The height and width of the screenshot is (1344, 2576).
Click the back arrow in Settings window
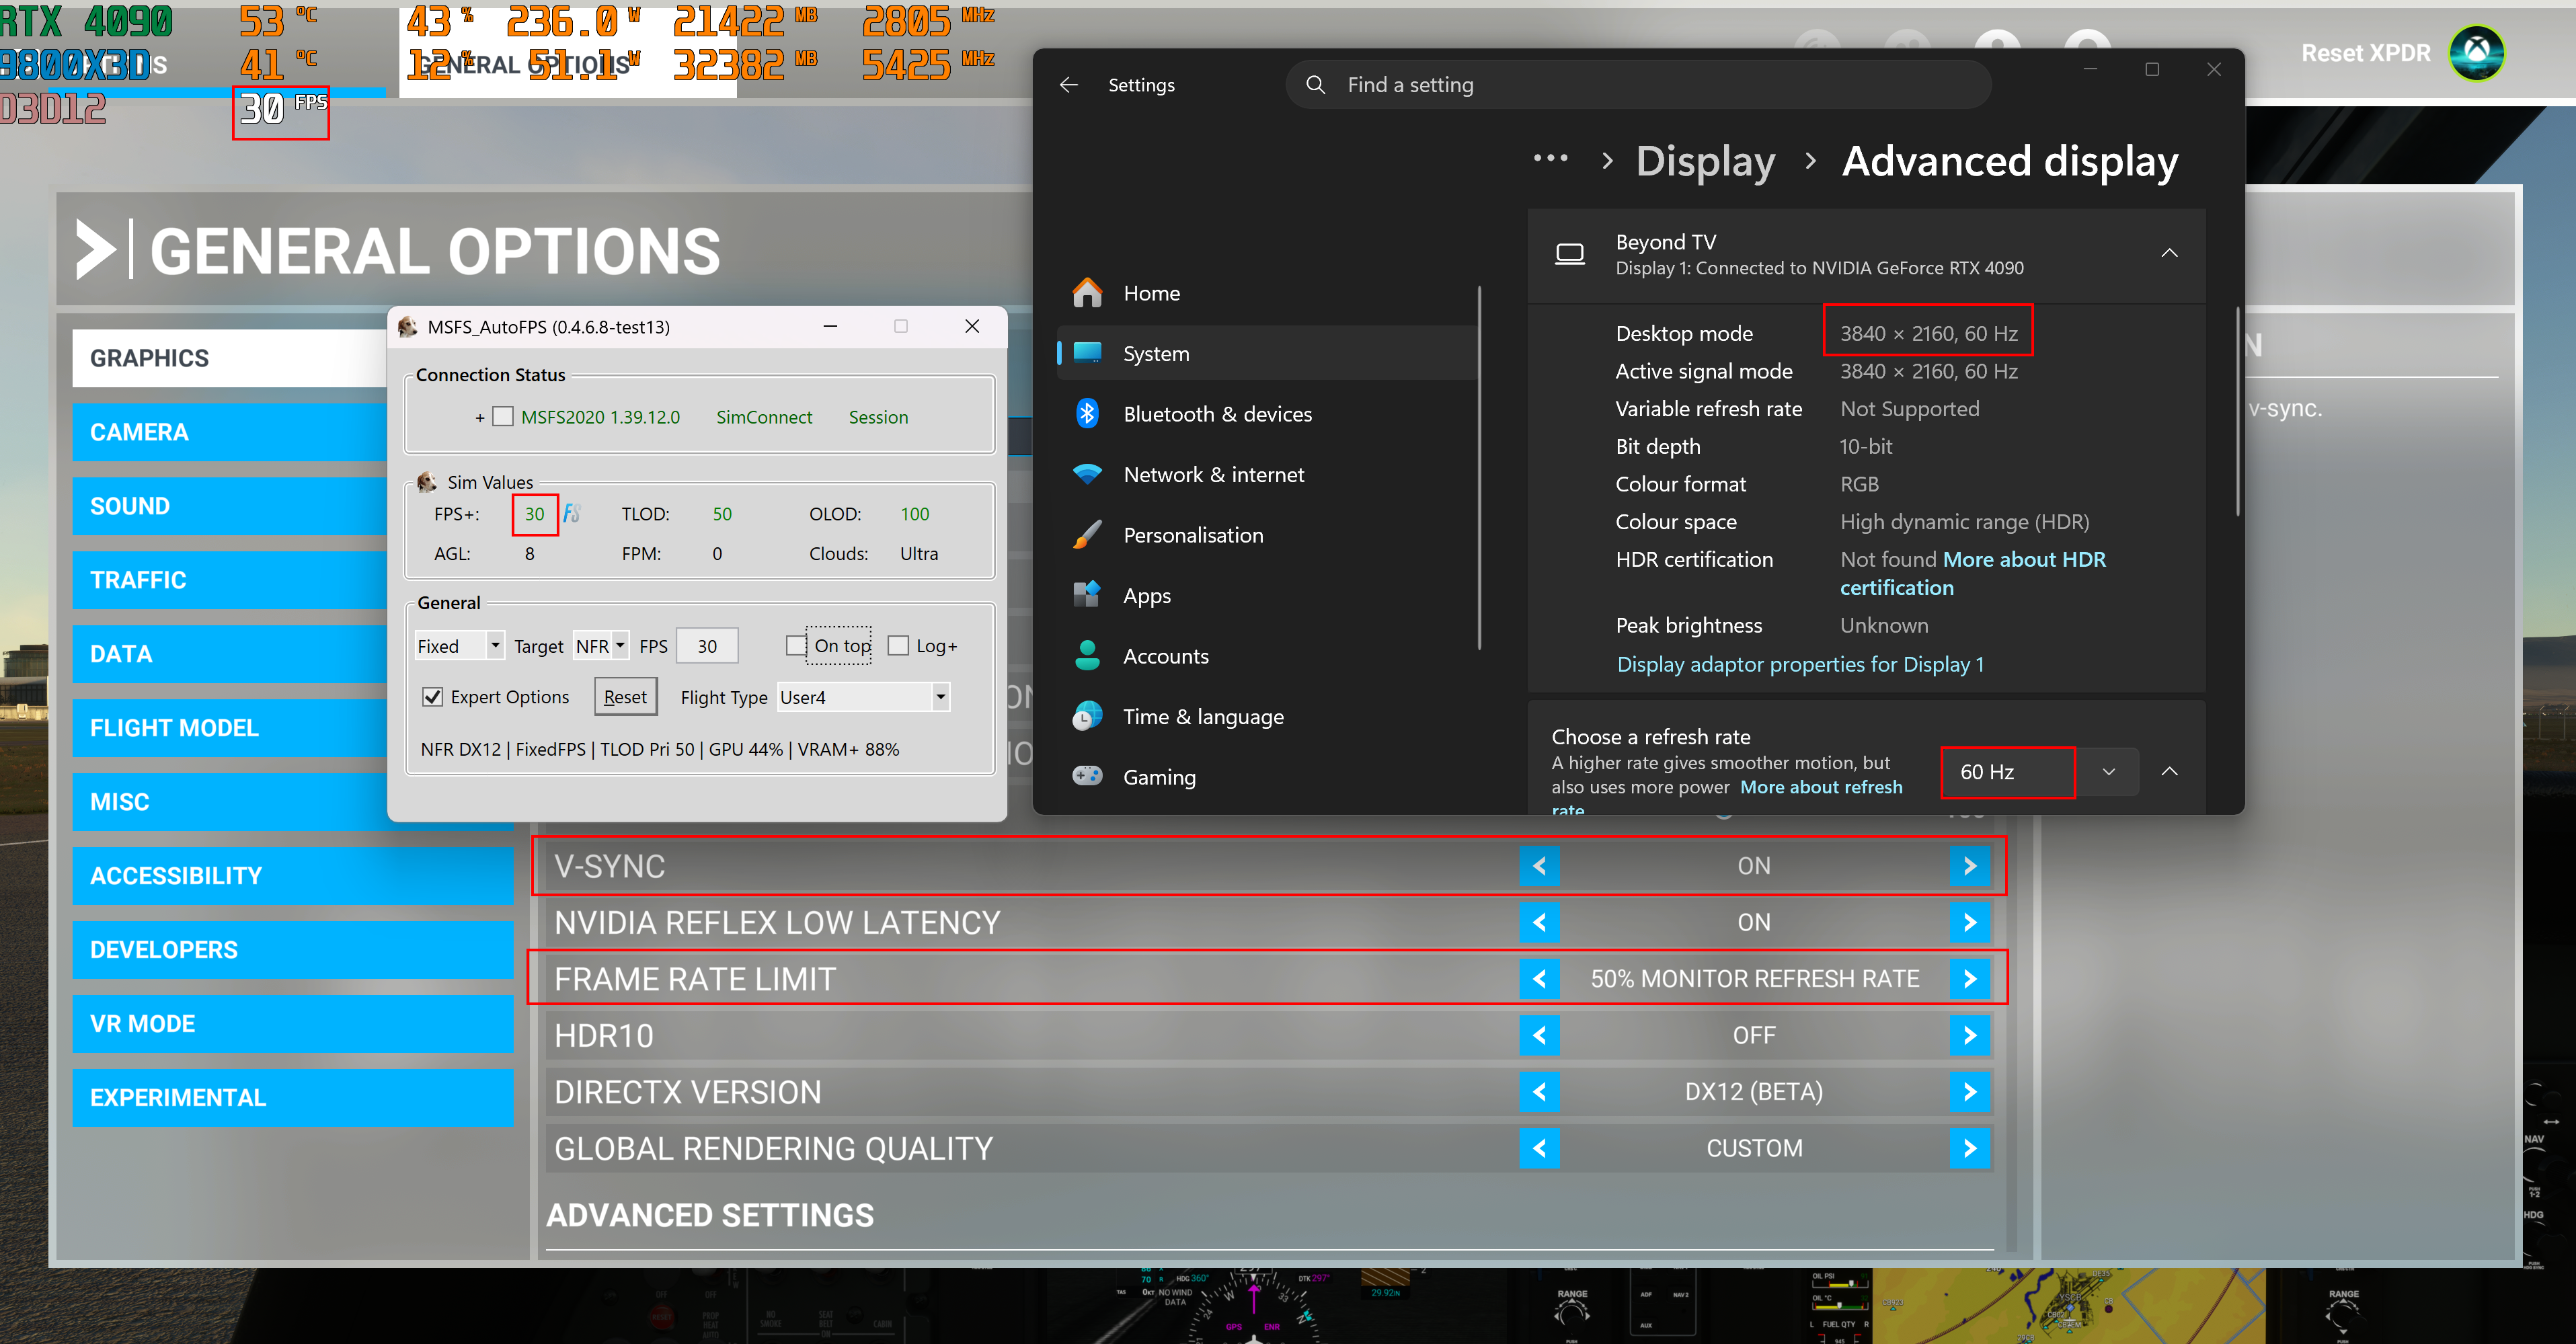(1069, 85)
